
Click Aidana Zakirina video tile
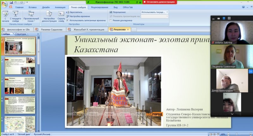pyautogui.click(x=232, y=33)
